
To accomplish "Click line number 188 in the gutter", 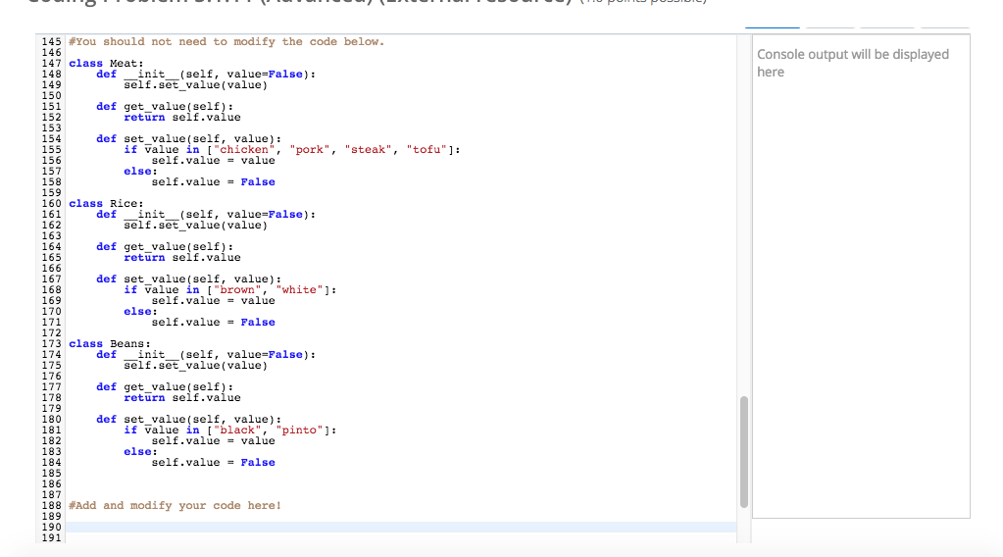I will click(51, 505).
